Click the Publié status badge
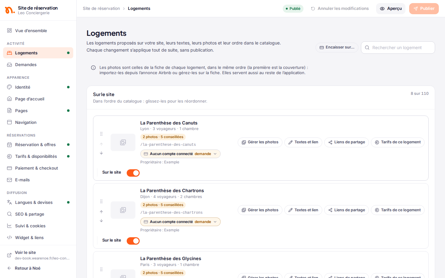The image size is (445, 278). pos(293,9)
